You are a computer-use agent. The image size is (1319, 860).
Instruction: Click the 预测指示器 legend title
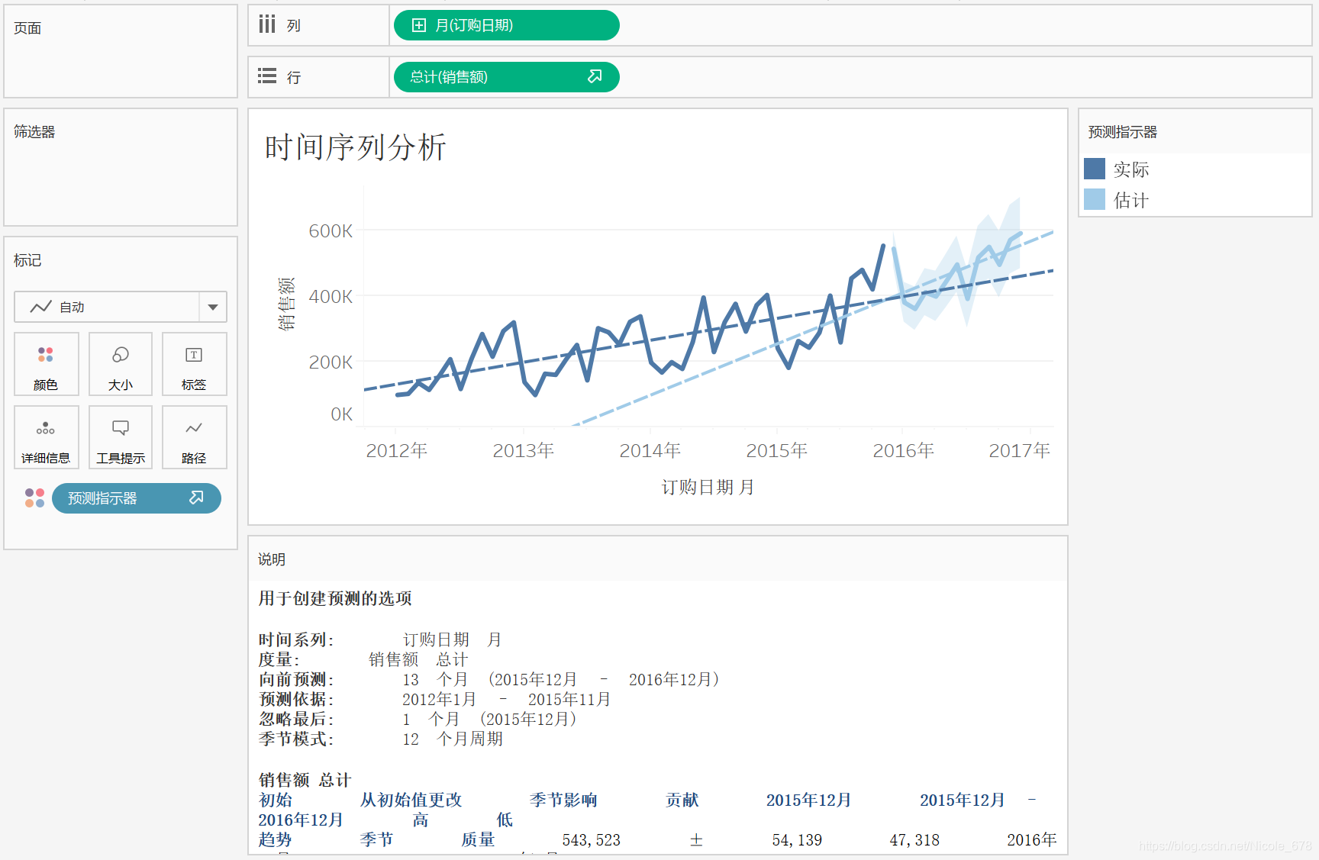[1123, 132]
